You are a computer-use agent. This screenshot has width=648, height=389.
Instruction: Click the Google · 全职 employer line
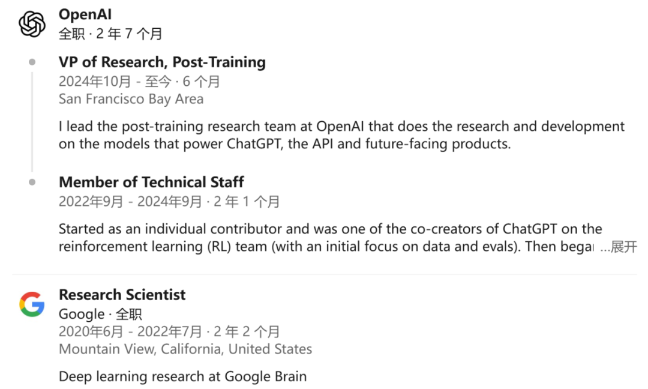pos(100,314)
